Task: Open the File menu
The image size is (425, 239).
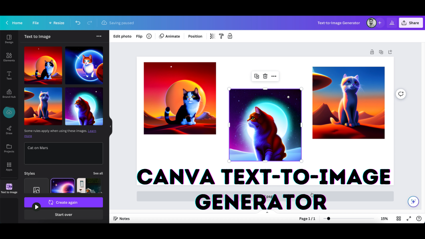Action: coord(36,23)
